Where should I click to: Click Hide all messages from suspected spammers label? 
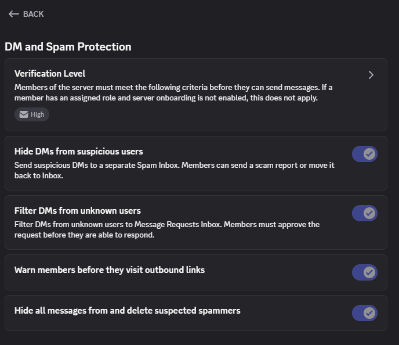click(127, 311)
